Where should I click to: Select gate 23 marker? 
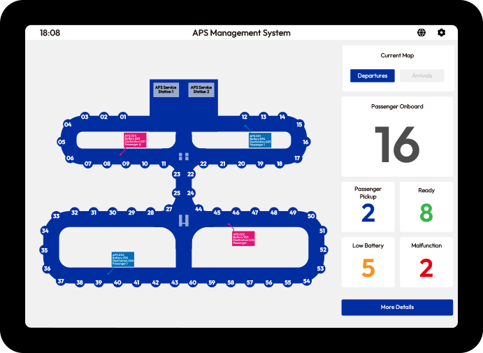tap(177, 174)
